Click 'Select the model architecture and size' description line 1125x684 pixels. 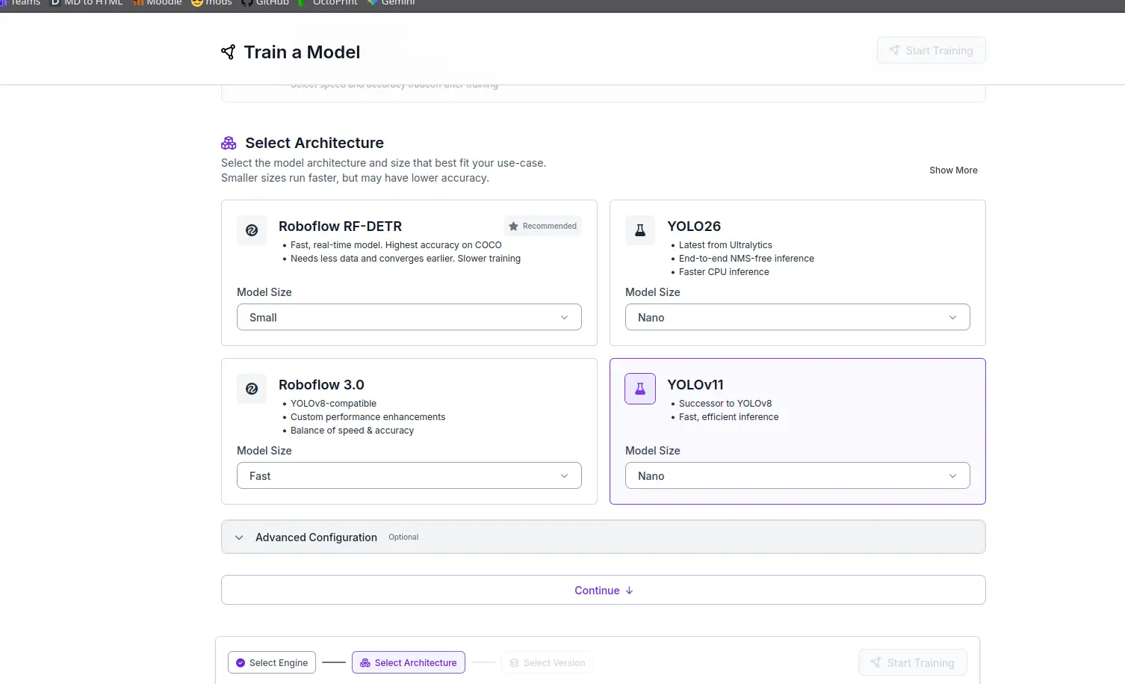pyautogui.click(x=383, y=163)
